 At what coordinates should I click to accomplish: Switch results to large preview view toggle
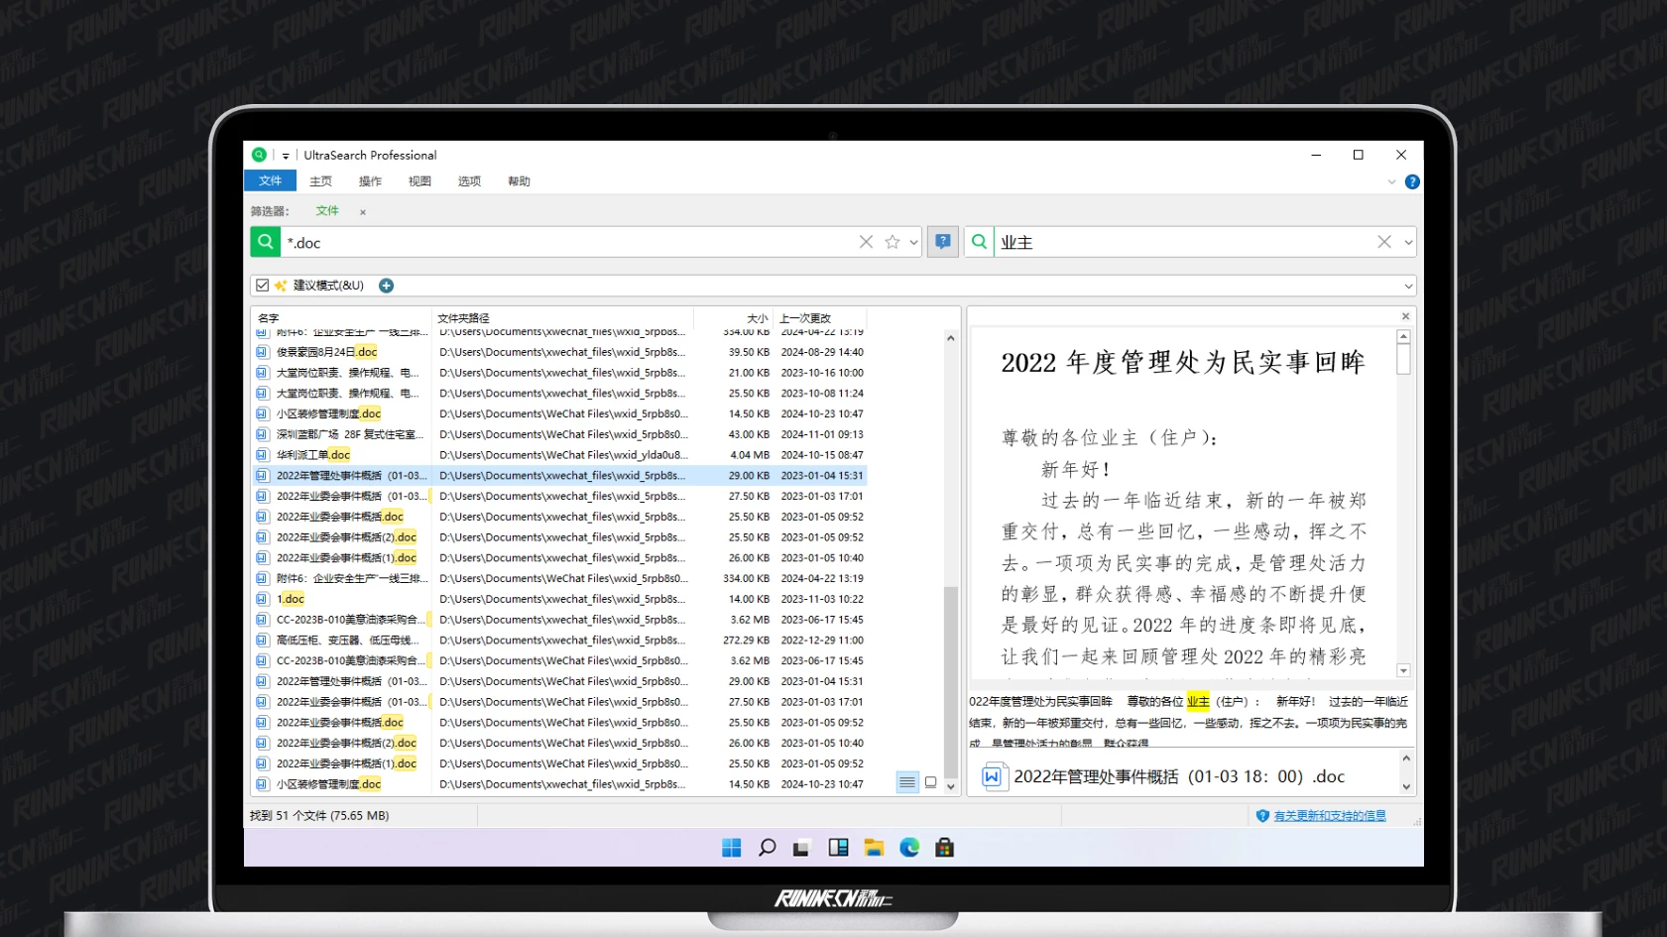point(930,782)
